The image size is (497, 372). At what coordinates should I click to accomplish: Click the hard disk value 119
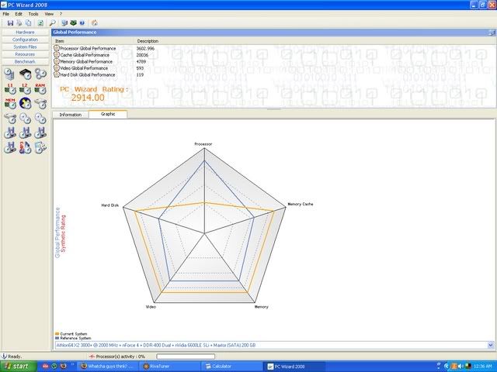point(140,75)
